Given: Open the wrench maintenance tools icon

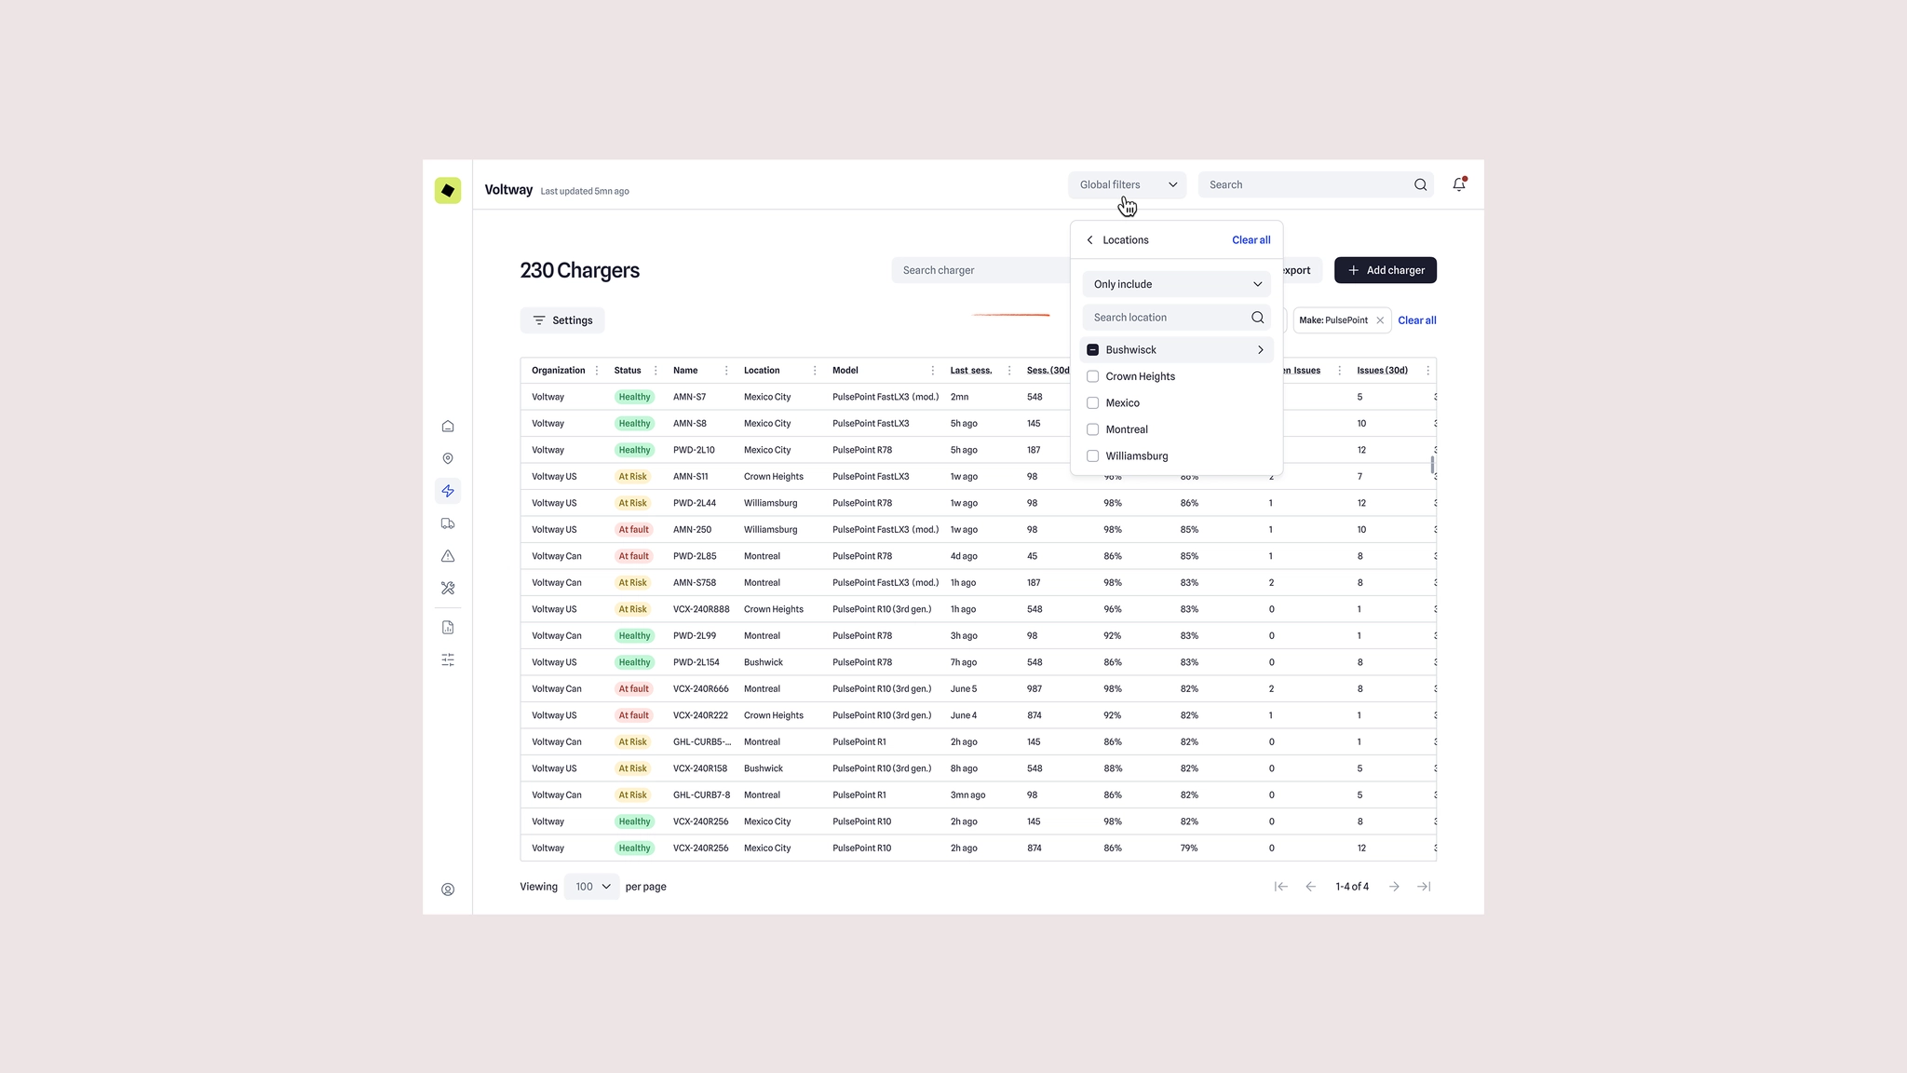Looking at the screenshot, I should 448,588.
